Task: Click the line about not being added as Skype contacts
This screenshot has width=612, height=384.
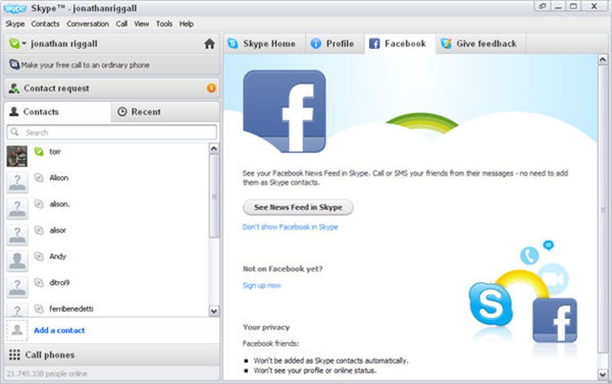Action: (x=331, y=361)
